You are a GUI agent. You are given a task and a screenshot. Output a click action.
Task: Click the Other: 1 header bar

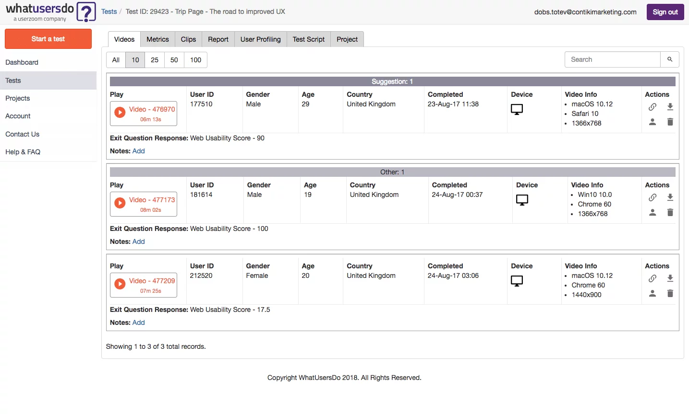pos(392,172)
